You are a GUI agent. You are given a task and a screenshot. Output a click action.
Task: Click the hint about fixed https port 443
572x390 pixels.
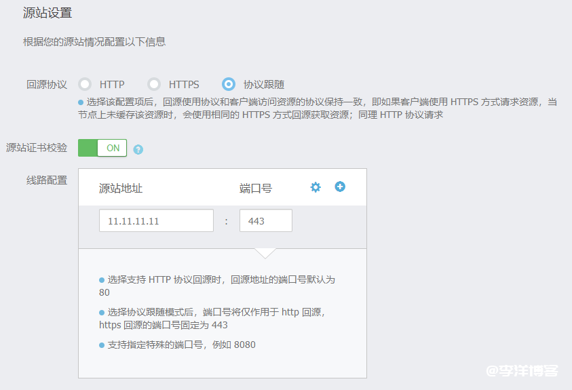point(214,318)
